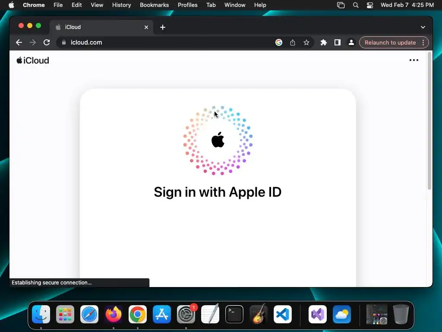Click the Chrome icon in the Dock
442x332 pixels.
click(138, 314)
